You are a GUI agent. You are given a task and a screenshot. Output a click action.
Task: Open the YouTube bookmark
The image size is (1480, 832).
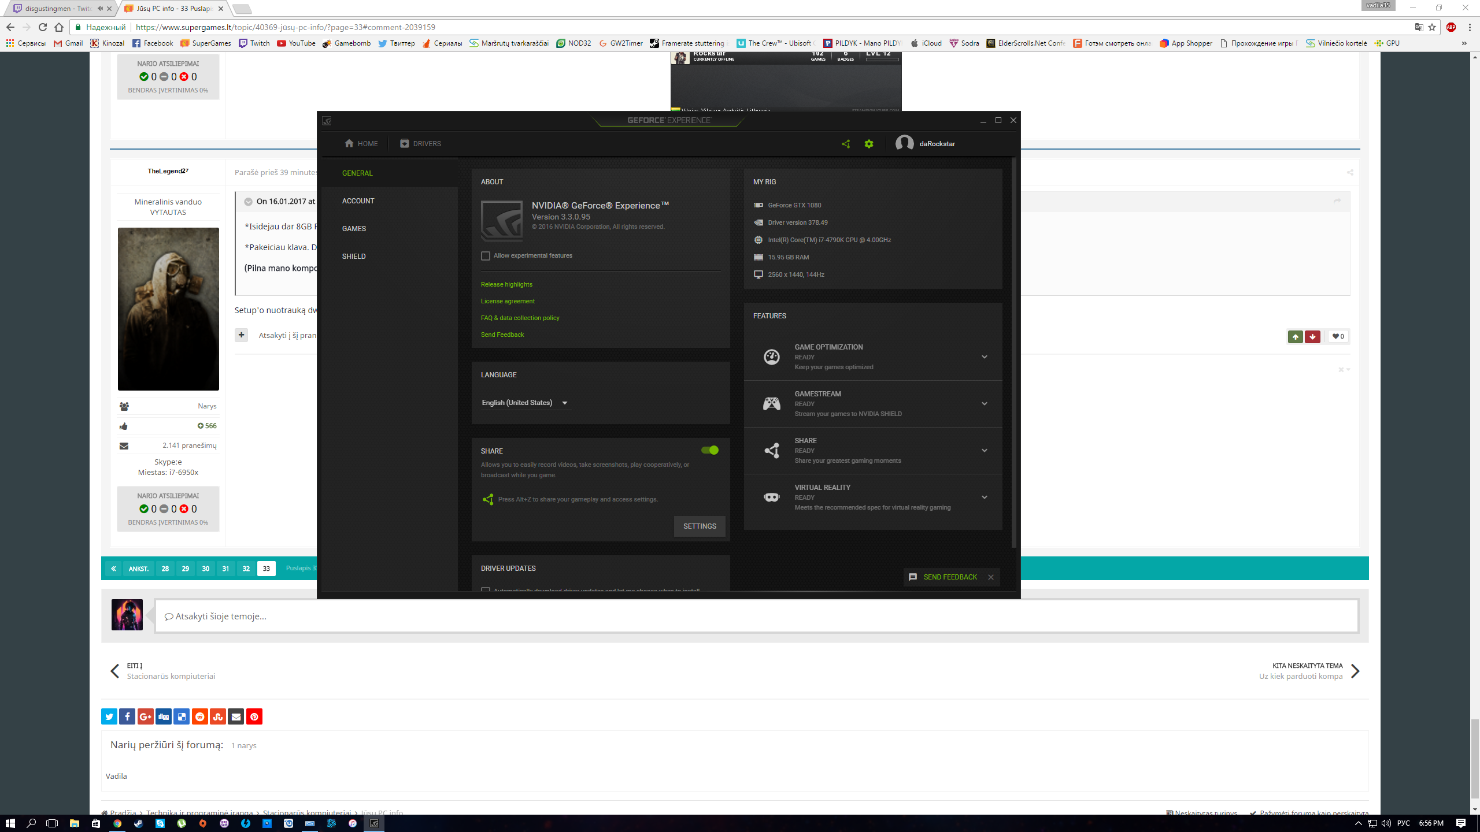click(x=296, y=43)
